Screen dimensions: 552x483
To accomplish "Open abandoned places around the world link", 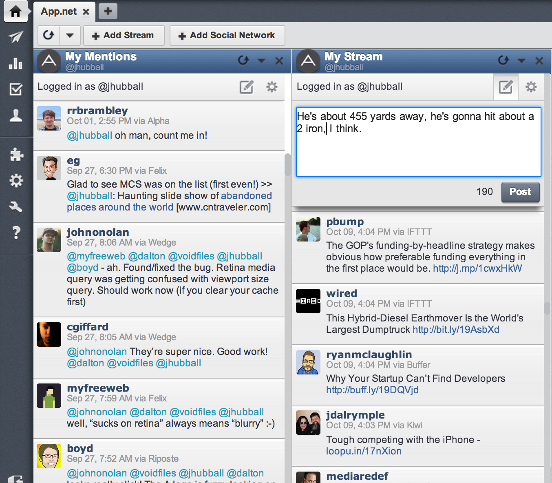I will pos(169,202).
